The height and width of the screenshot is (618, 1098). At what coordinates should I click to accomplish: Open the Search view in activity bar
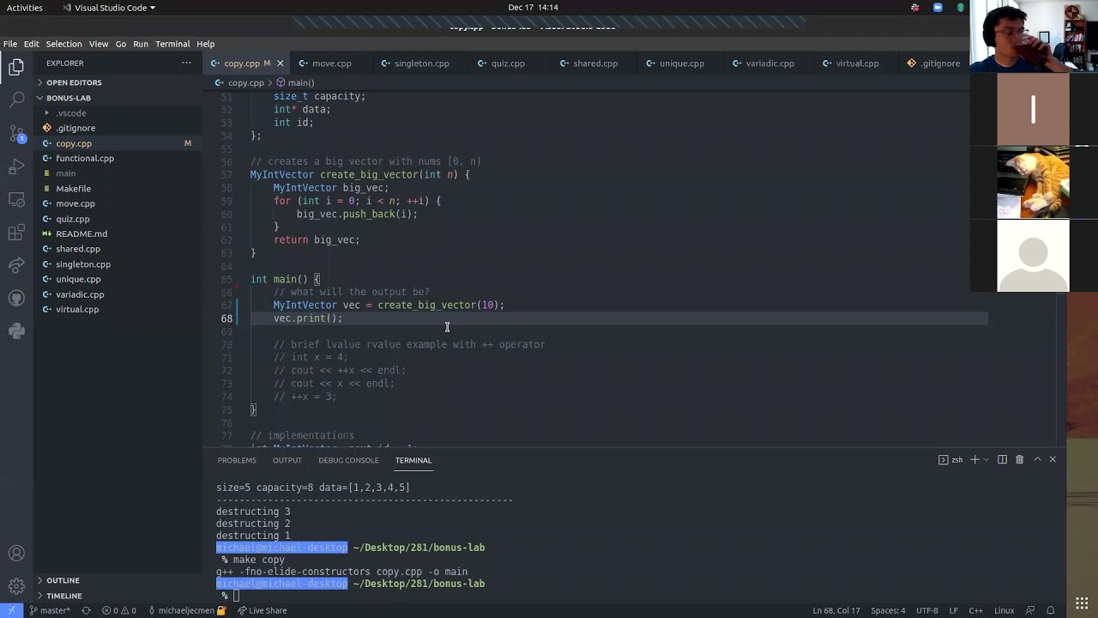16,100
